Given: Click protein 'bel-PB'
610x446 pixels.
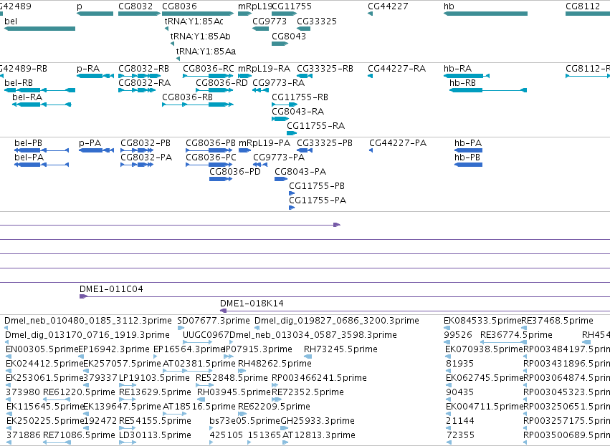Looking at the screenshot, I should tap(28, 143).
